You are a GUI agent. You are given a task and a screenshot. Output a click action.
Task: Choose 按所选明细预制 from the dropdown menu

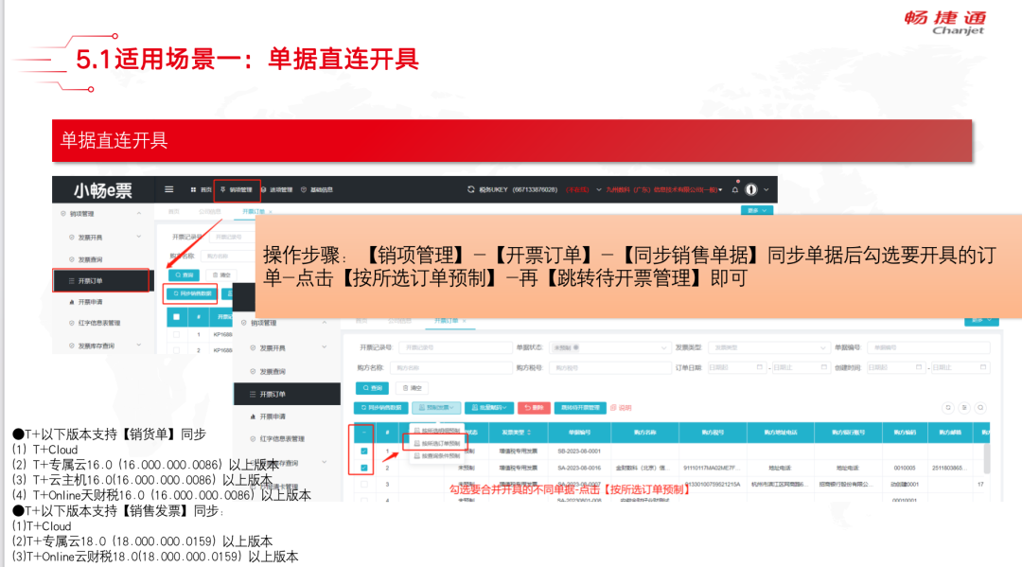(x=436, y=431)
